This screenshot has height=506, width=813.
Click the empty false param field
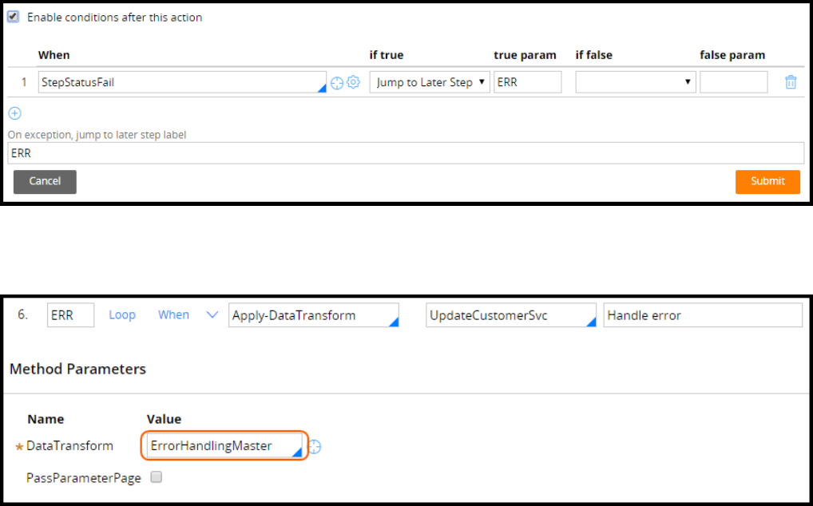[733, 82]
